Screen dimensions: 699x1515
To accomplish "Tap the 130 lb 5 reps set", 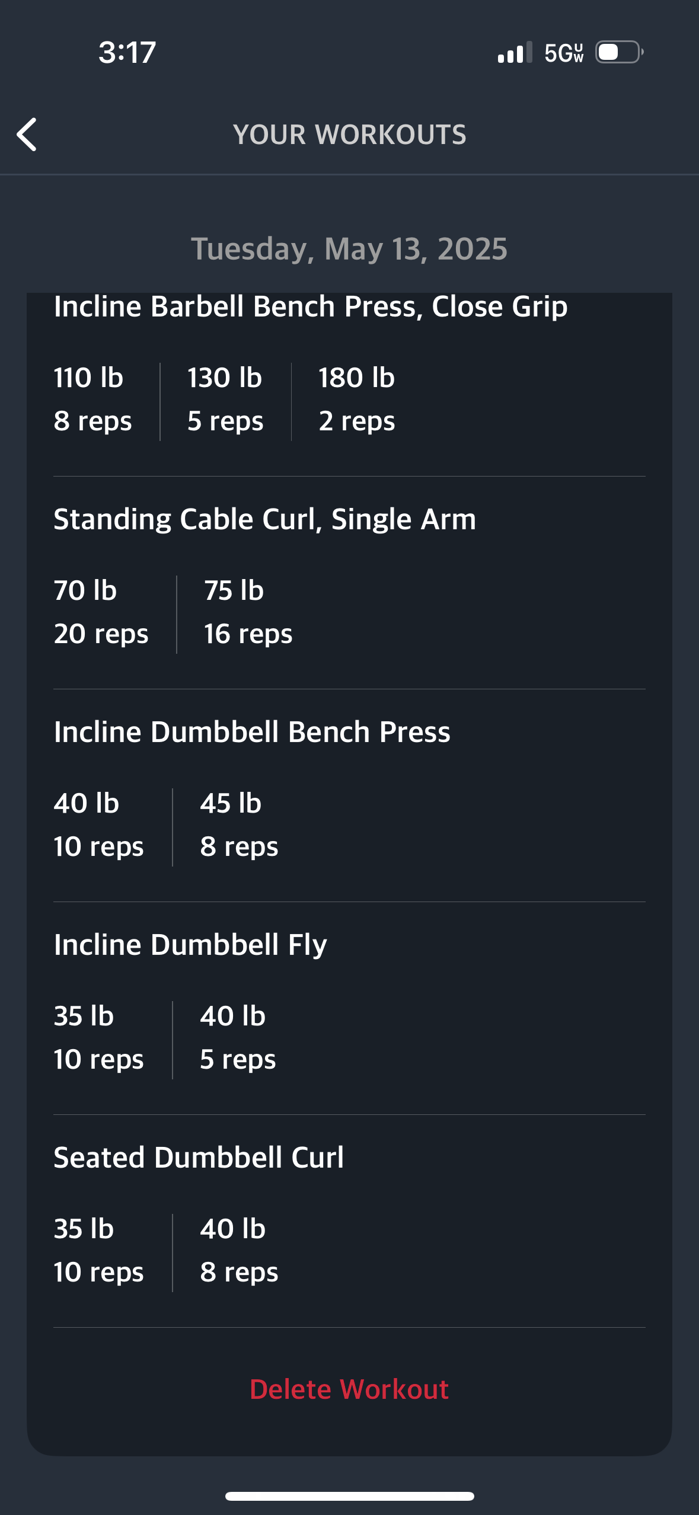I will coord(225,399).
